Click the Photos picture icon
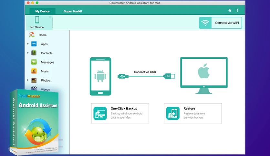This screenshot has width=270, height=156. point(34,80)
